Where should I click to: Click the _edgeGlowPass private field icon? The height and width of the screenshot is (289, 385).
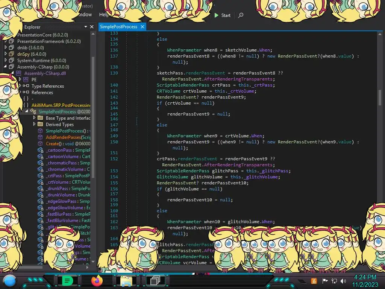(x=41, y=201)
